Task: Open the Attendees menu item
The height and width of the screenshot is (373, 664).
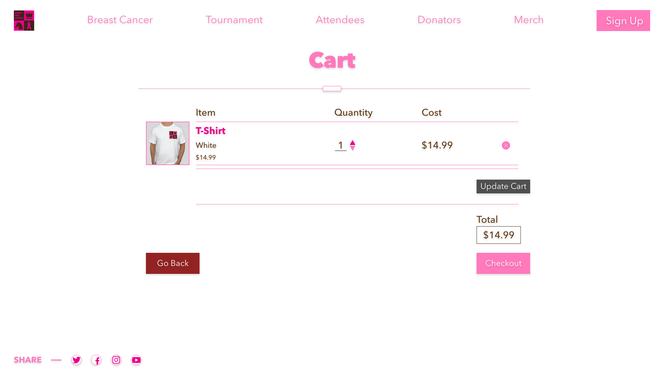Action: click(340, 20)
